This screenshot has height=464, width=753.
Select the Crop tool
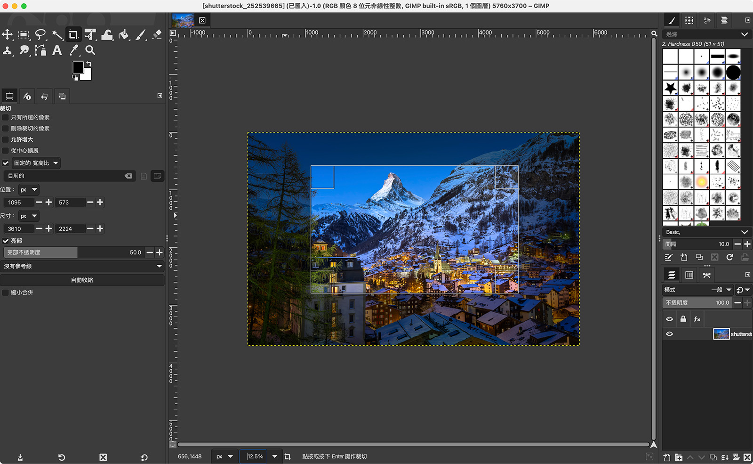73,34
